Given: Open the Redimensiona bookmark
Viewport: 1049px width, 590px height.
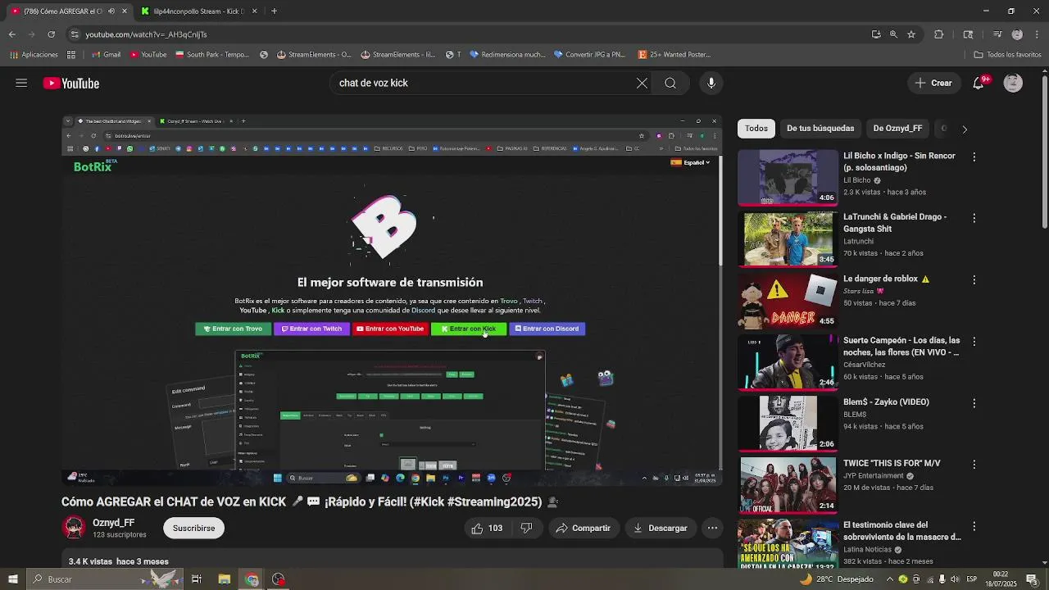Looking at the screenshot, I should [x=506, y=55].
